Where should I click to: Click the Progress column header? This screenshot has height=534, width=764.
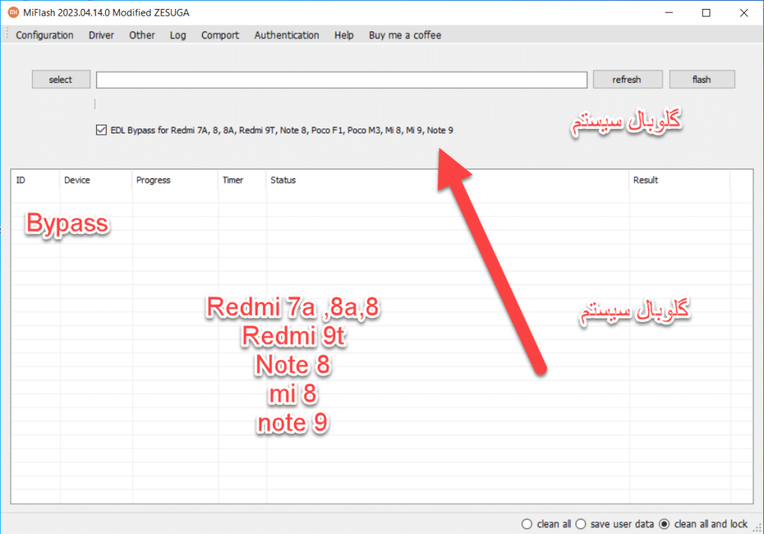(x=175, y=180)
